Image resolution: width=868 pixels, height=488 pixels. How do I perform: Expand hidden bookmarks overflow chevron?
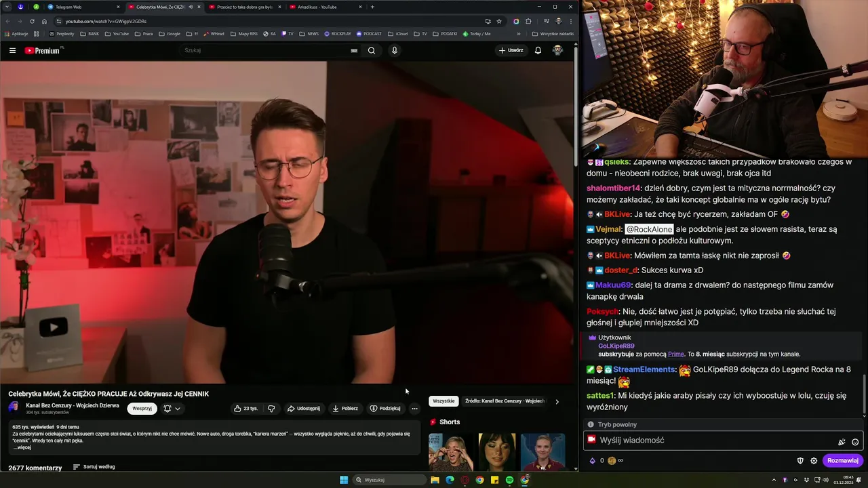pyautogui.click(x=519, y=33)
